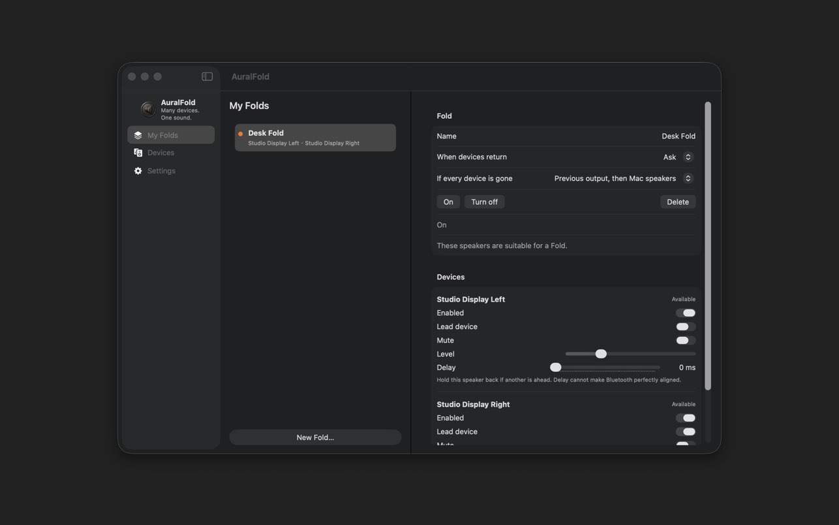Edit the Name field value Desk Fold
The image size is (839, 525).
pyautogui.click(x=679, y=136)
